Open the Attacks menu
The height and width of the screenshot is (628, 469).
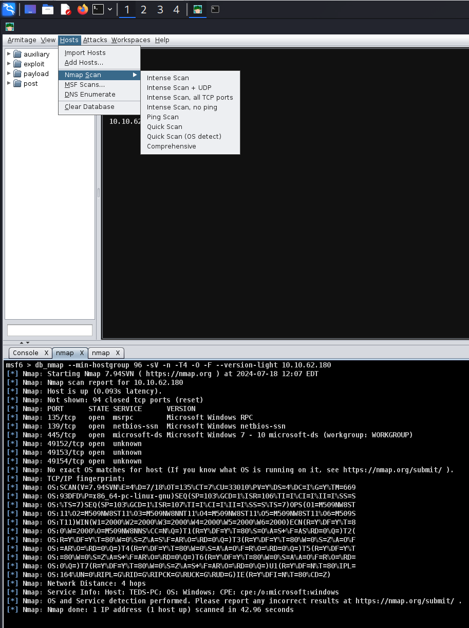pyautogui.click(x=95, y=40)
